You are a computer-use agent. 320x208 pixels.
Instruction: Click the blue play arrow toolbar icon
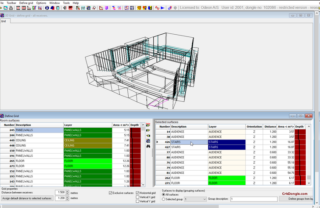coord(163,8)
